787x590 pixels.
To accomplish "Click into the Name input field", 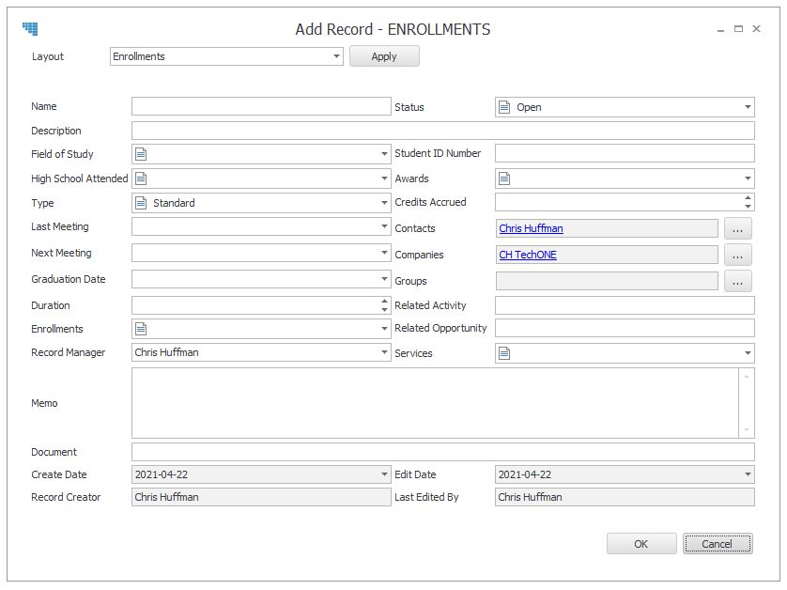I will click(x=261, y=106).
